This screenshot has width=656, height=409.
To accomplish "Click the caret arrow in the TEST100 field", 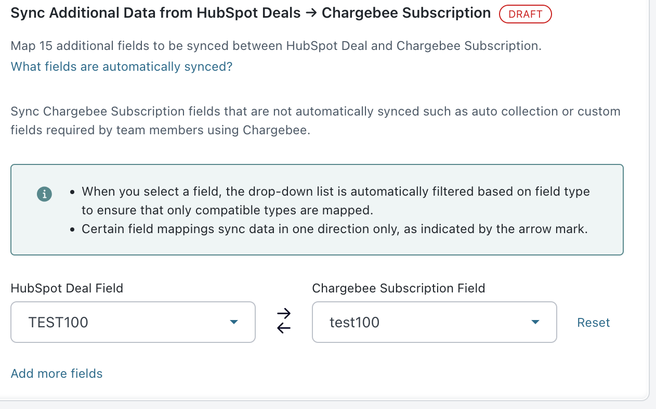I will pos(234,323).
